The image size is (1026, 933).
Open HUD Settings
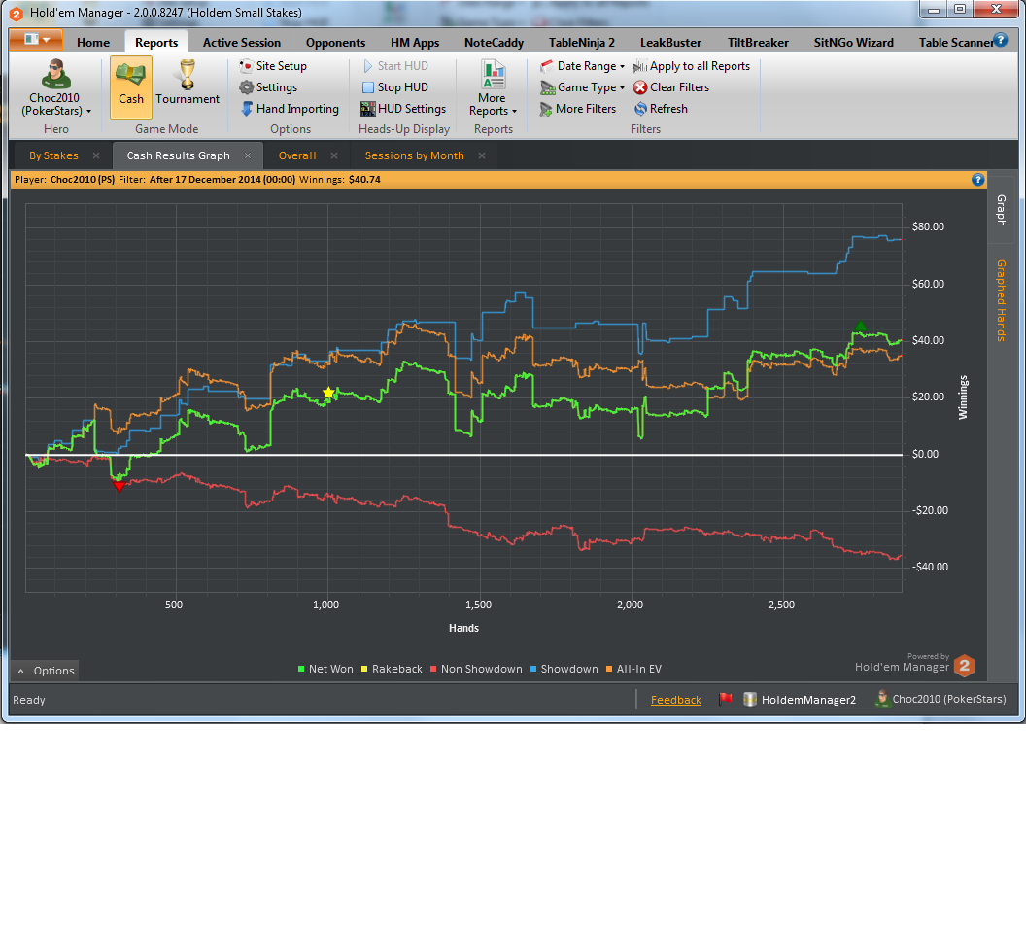click(x=403, y=109)
